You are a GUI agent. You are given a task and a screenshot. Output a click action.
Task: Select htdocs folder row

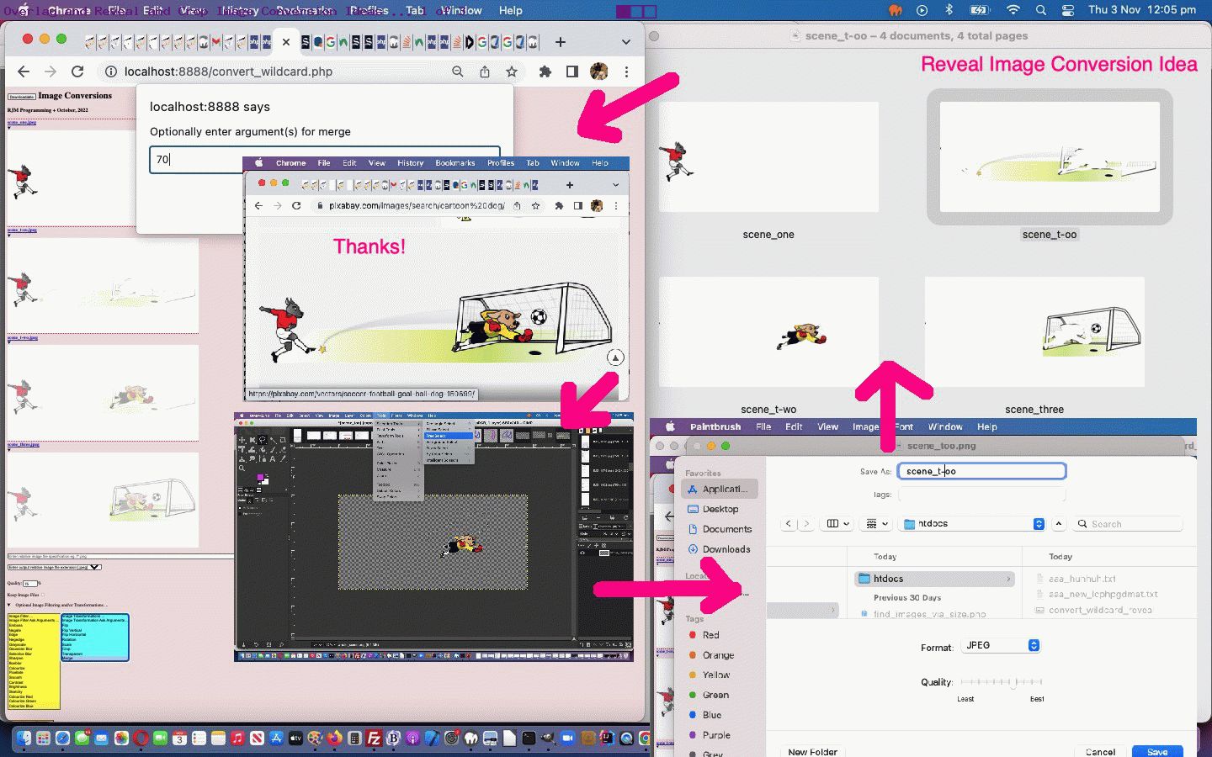(934, 579)
